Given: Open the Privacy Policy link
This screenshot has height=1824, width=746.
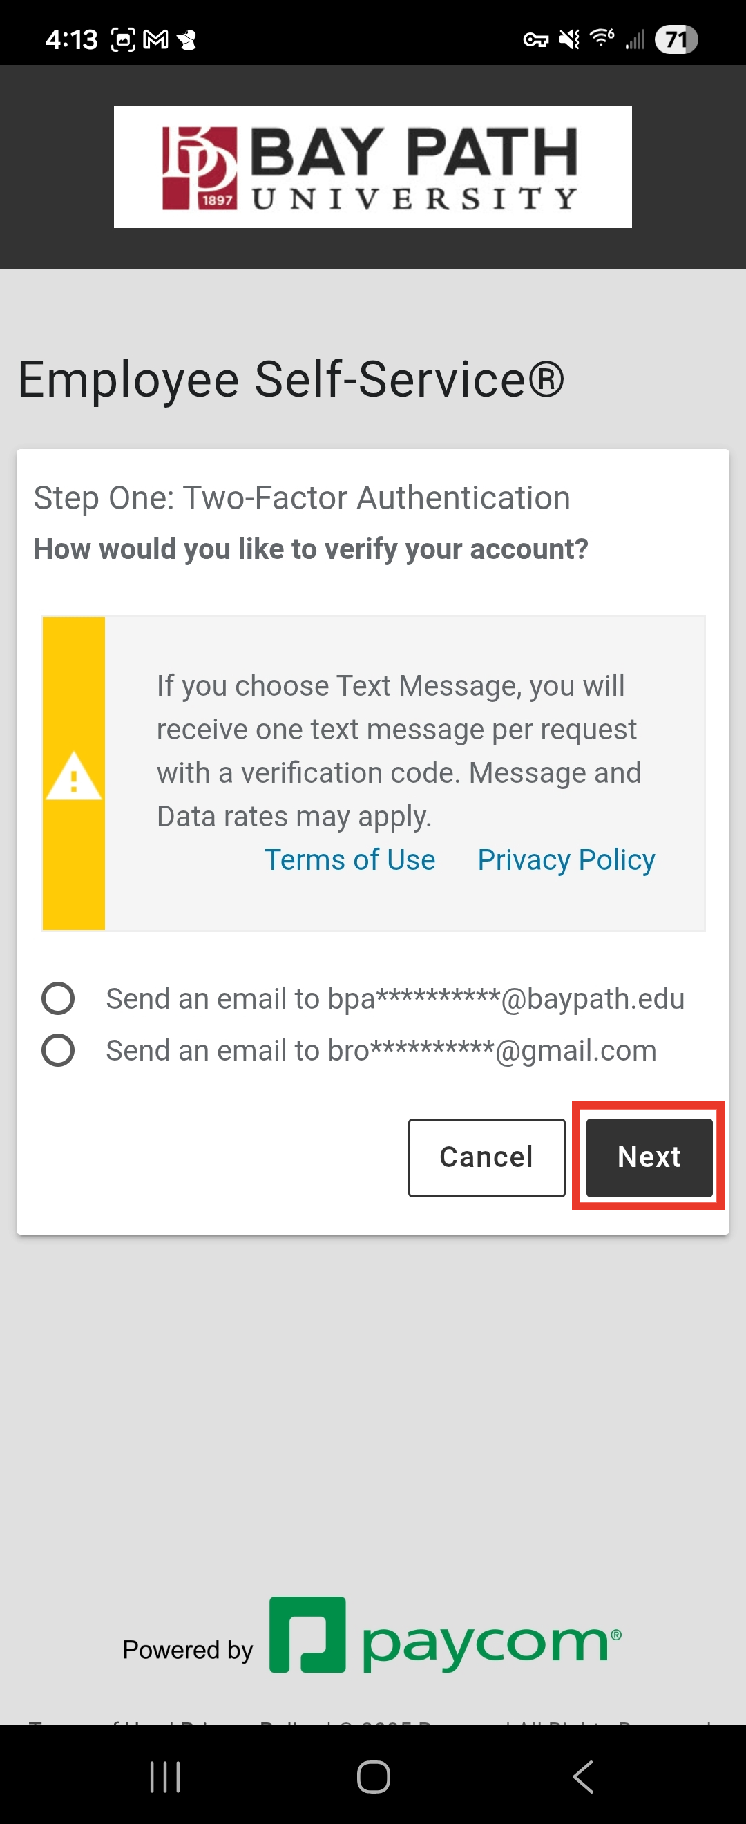Looking at the screenshot, I should (x=566, y=859).
